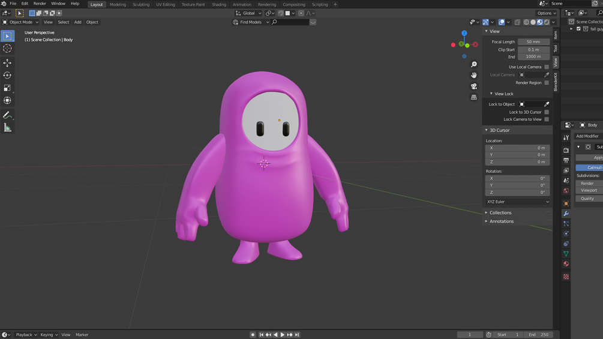The image size is (603, 339).
Task: Open Object Mode dropdown
Action: (21, 22)
